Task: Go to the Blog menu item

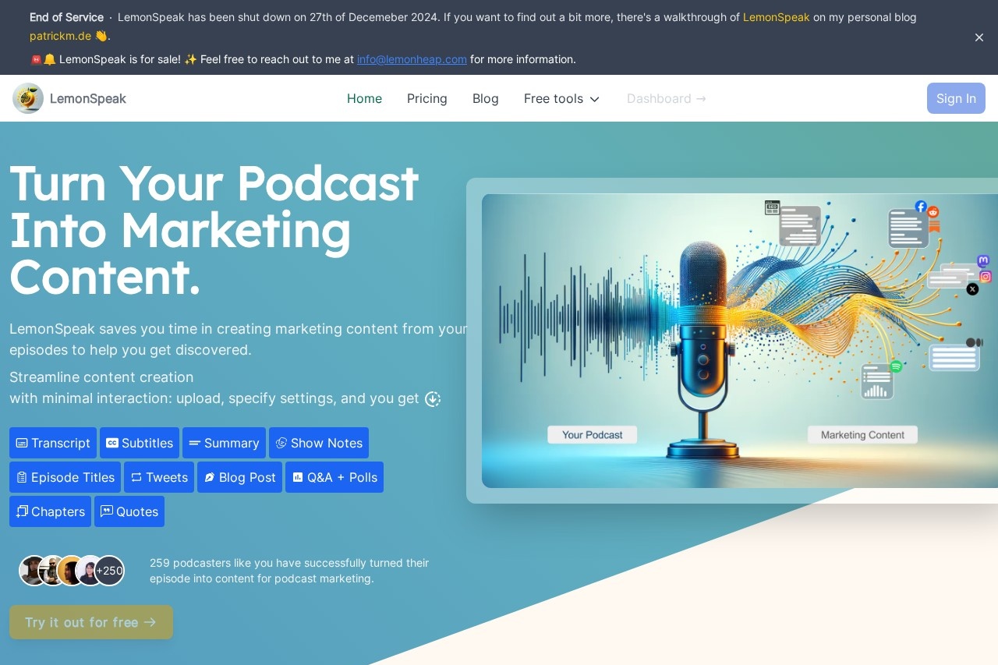Action: [x=485, y=98]
